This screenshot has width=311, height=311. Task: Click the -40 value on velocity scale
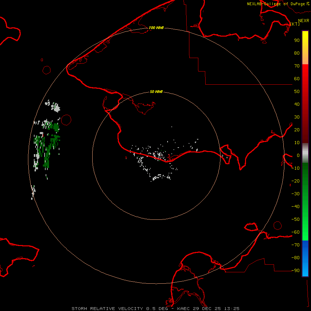(295, 207)
